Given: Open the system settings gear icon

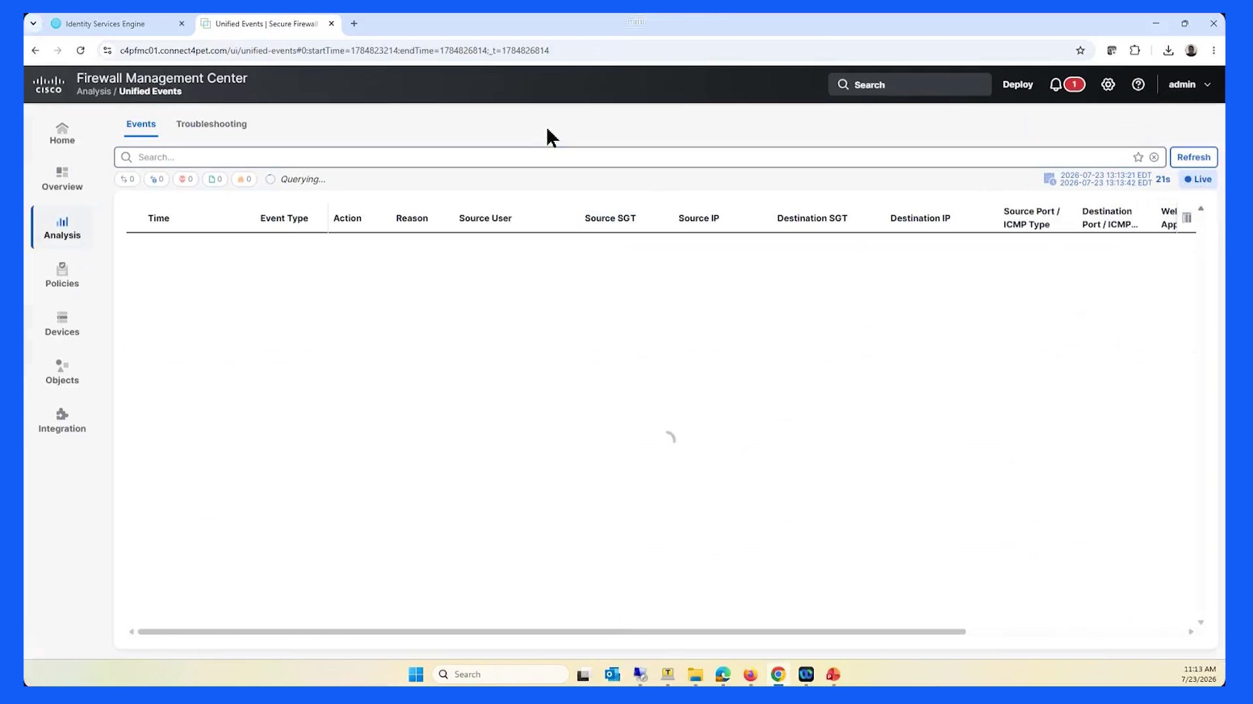Looking at the screenshot, I should (x=1108, y=85).
